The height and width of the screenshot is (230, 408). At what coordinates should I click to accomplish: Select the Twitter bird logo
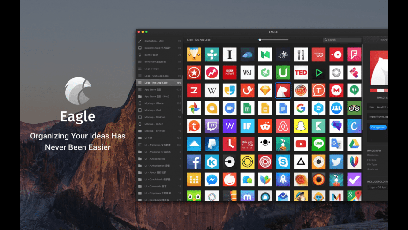pyautogui.click(x=336, y=161)
